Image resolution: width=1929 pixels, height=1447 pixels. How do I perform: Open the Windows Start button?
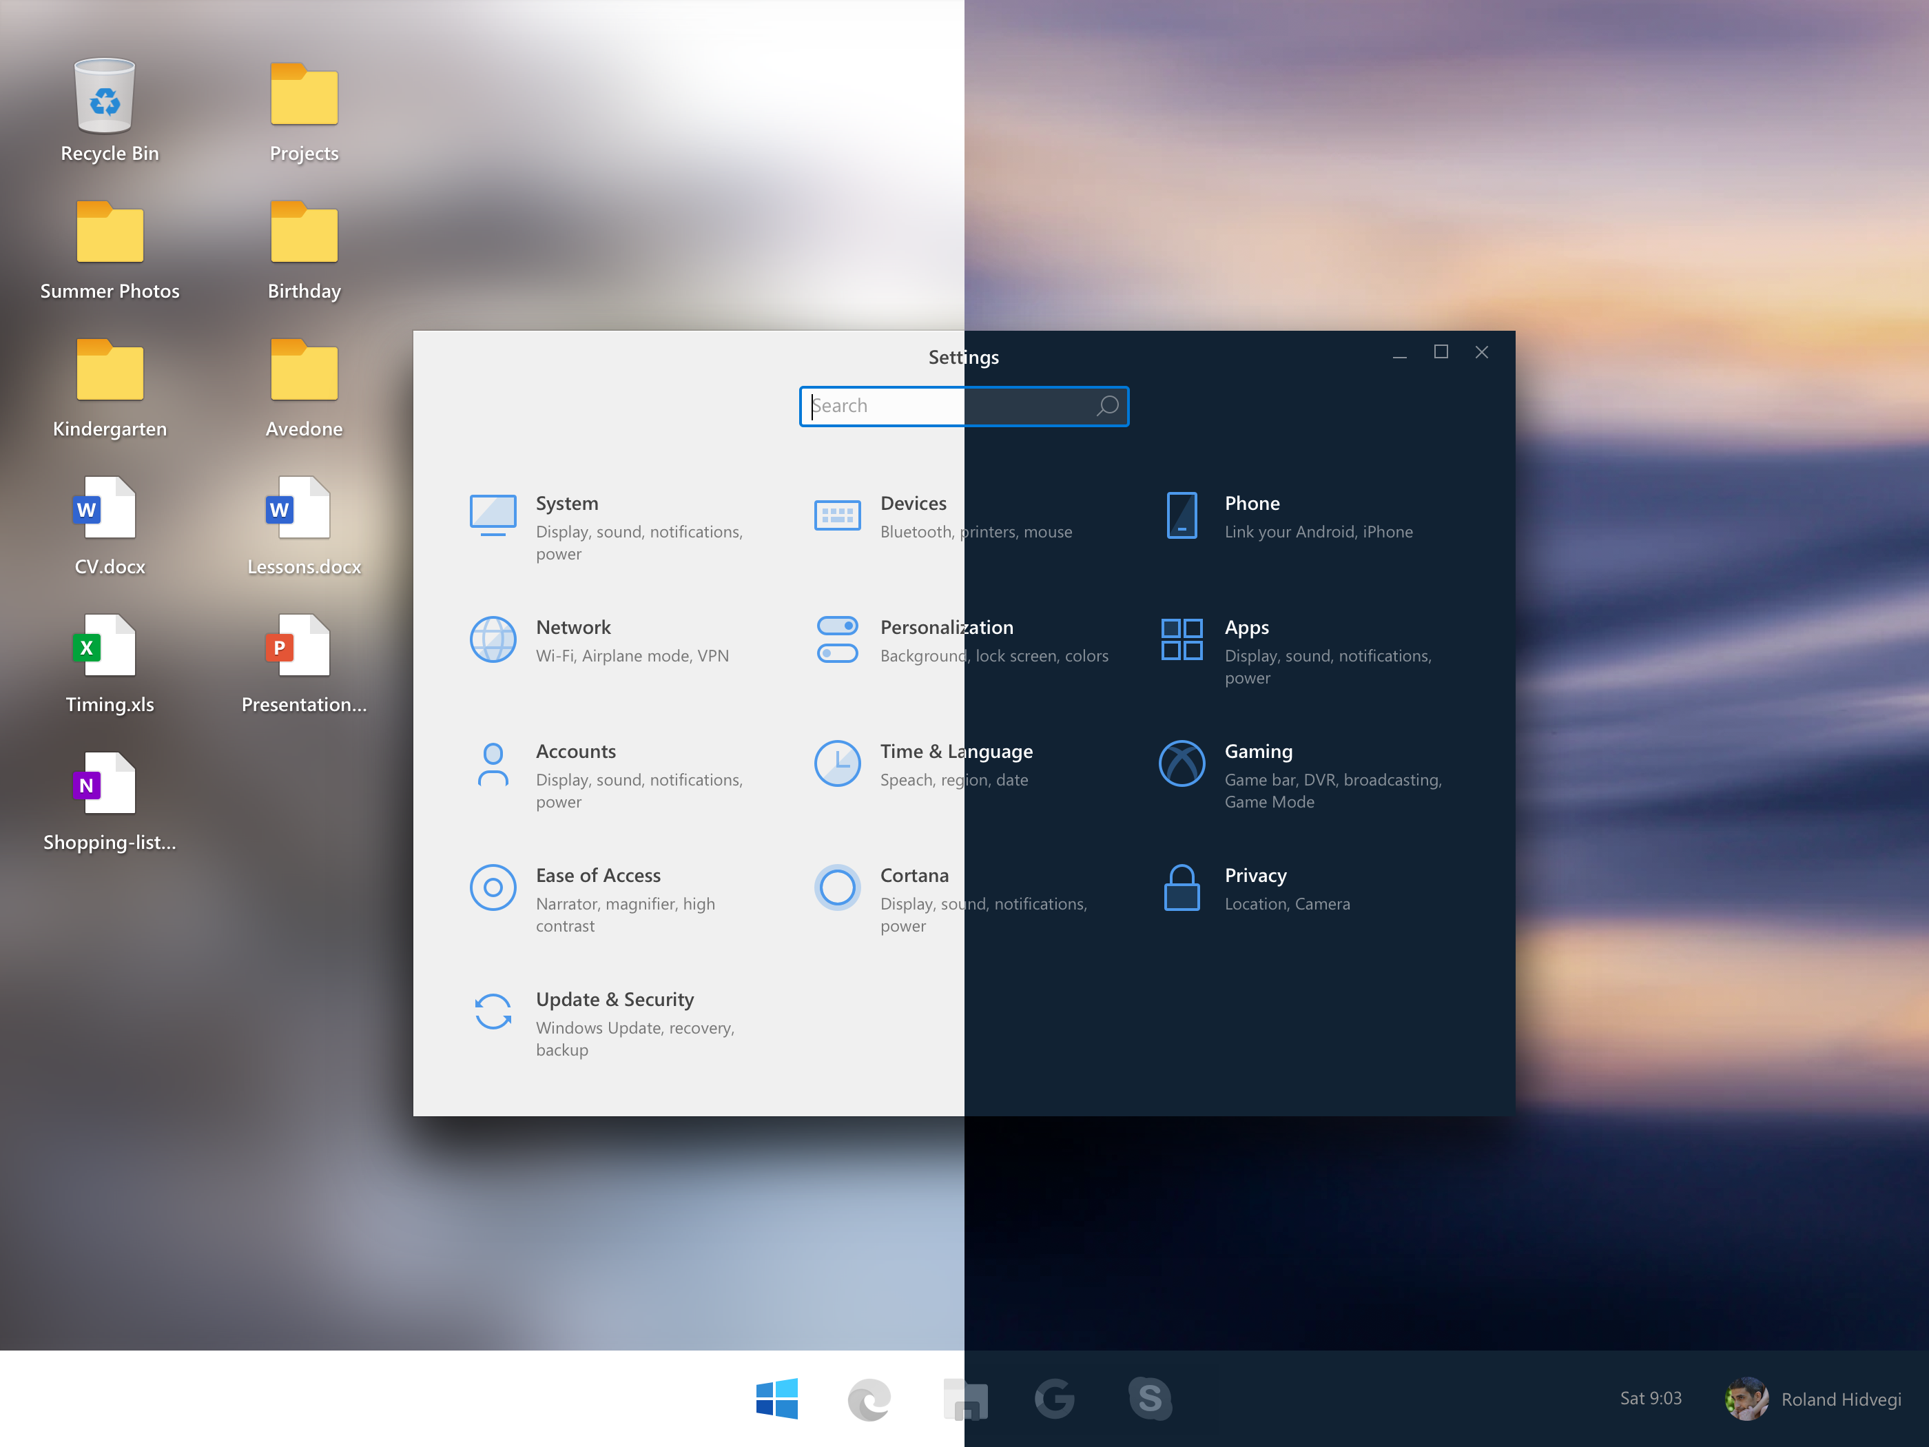(776, 1398)
